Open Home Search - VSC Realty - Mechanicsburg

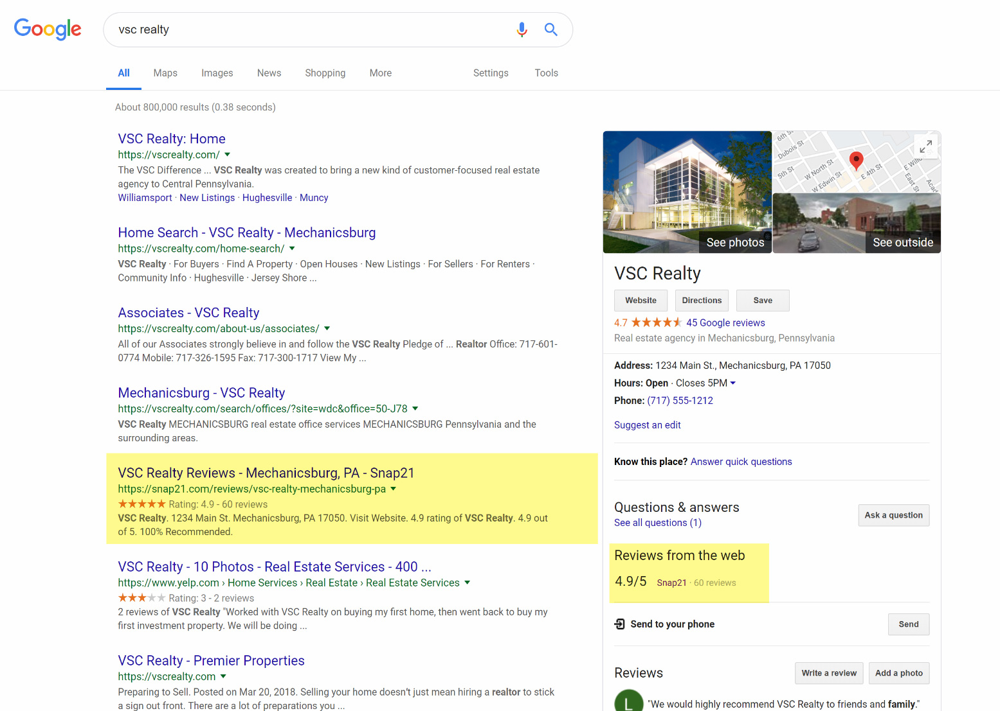pyautogui.click(x=247, y=233)
